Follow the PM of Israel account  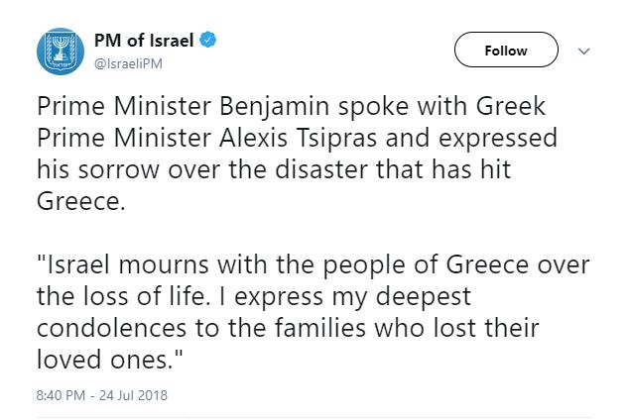(x=506, y=50)
